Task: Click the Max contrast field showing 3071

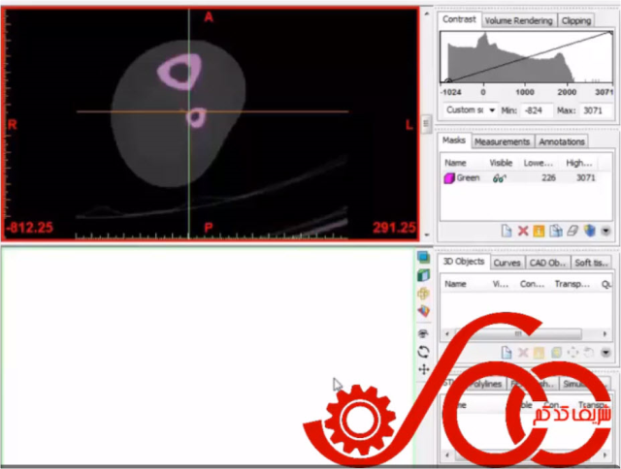Action: [597, 110]
